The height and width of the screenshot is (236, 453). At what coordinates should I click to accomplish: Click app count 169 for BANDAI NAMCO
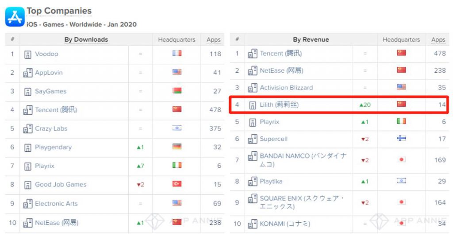coord(440,160)
